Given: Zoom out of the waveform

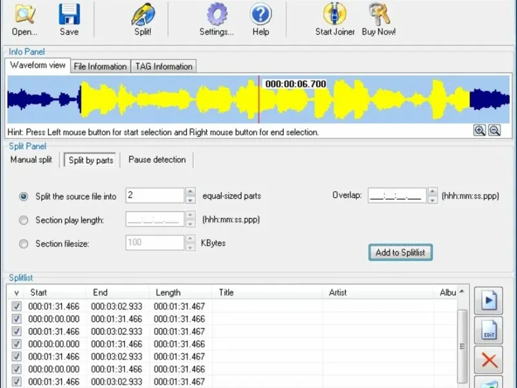Looking at the screenshot, I should pyautogui.click(x=494, y=131).
